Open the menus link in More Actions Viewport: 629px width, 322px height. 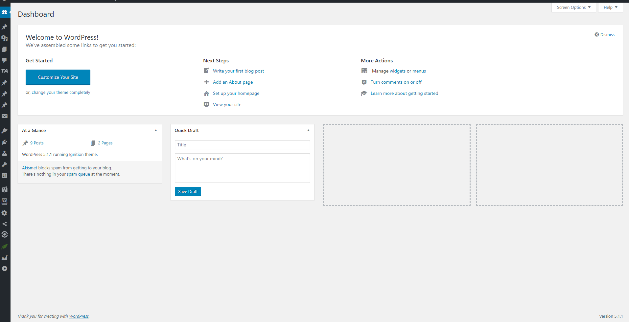[x=419, y=71]
